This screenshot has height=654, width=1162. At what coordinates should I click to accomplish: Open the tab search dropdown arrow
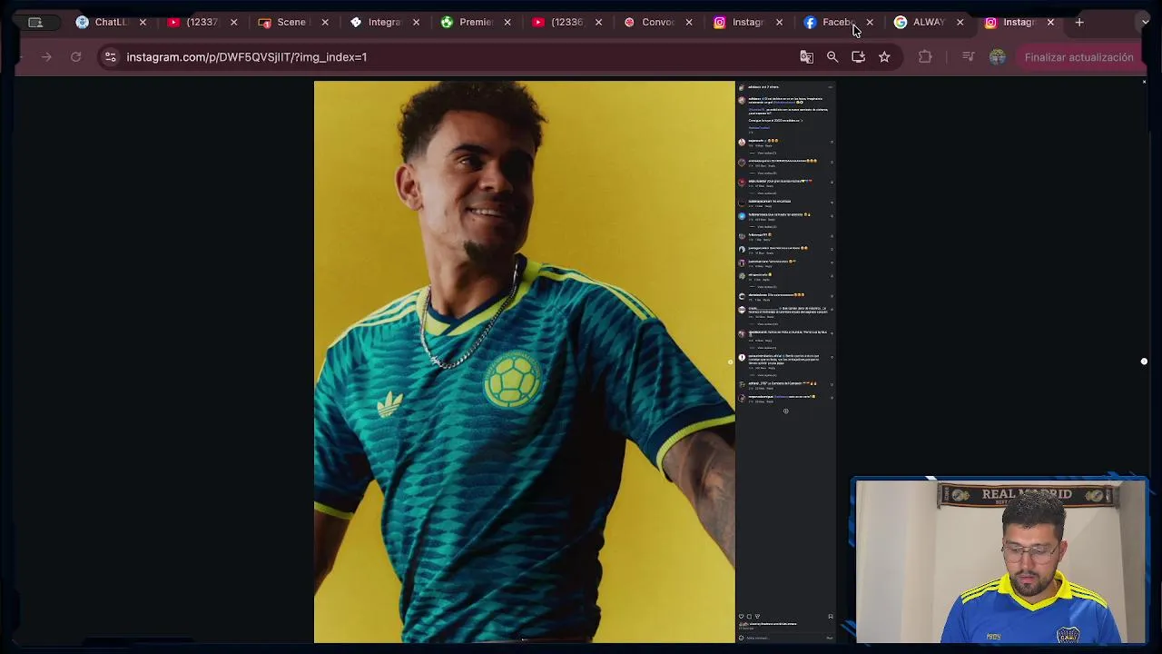pyautogui.click(x=1145, y=22)
